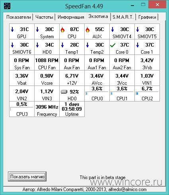
Task: Click the hard drive icon beside 92%
Action: click(64, 92)
